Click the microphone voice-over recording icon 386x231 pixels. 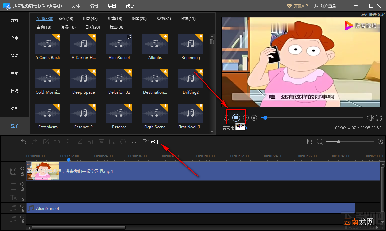(134, 142)
